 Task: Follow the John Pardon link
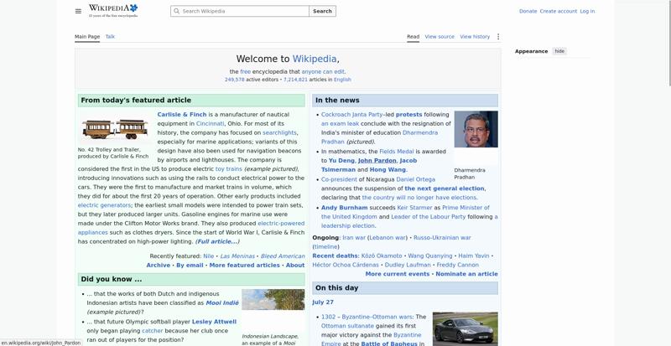point(377,160)
